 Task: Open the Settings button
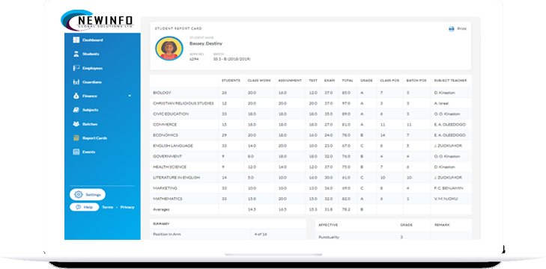point(88,194)
